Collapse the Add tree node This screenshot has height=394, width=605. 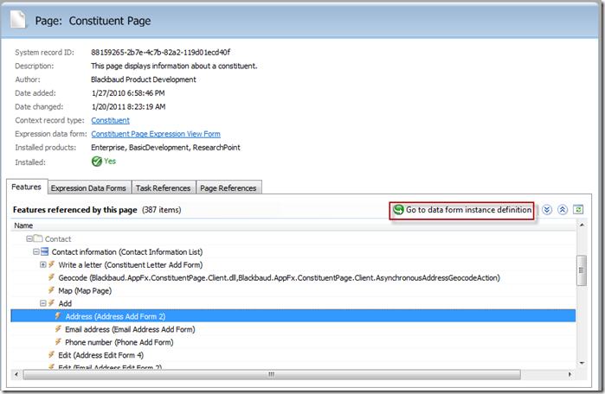(42, 303)
